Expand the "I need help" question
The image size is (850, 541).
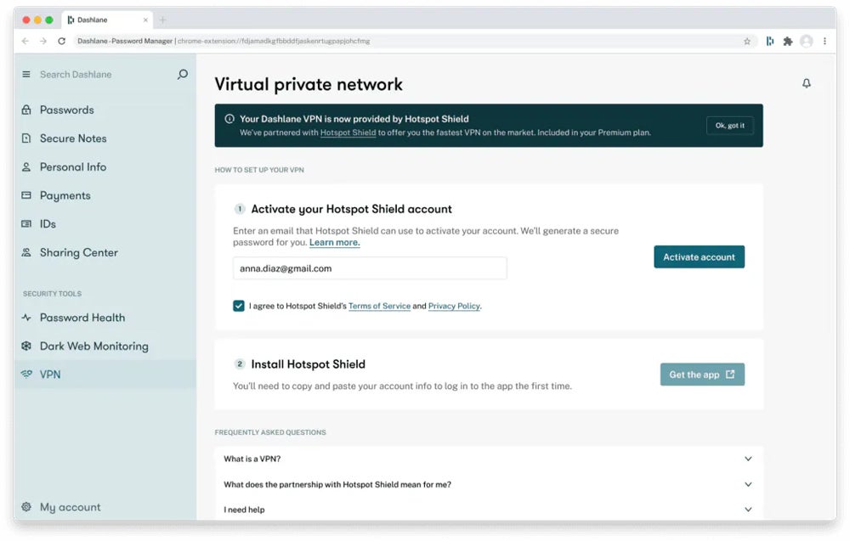pos(748,510)
